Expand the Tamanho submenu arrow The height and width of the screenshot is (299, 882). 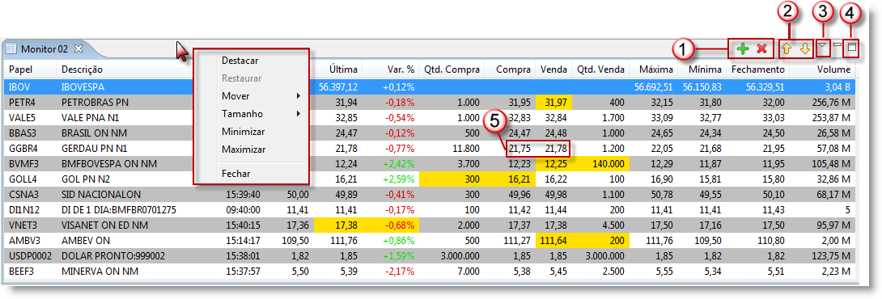pyautogui.click(x=298, y=114)
